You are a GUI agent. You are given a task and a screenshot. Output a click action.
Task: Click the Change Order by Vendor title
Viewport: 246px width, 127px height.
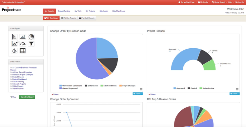64,99
